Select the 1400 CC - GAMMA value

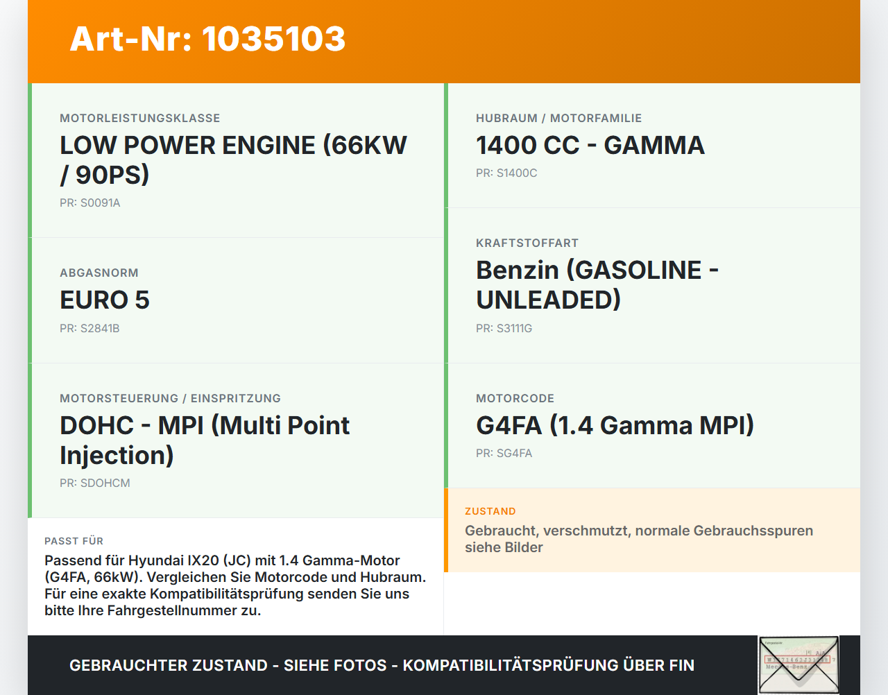(x=590, y=145)
